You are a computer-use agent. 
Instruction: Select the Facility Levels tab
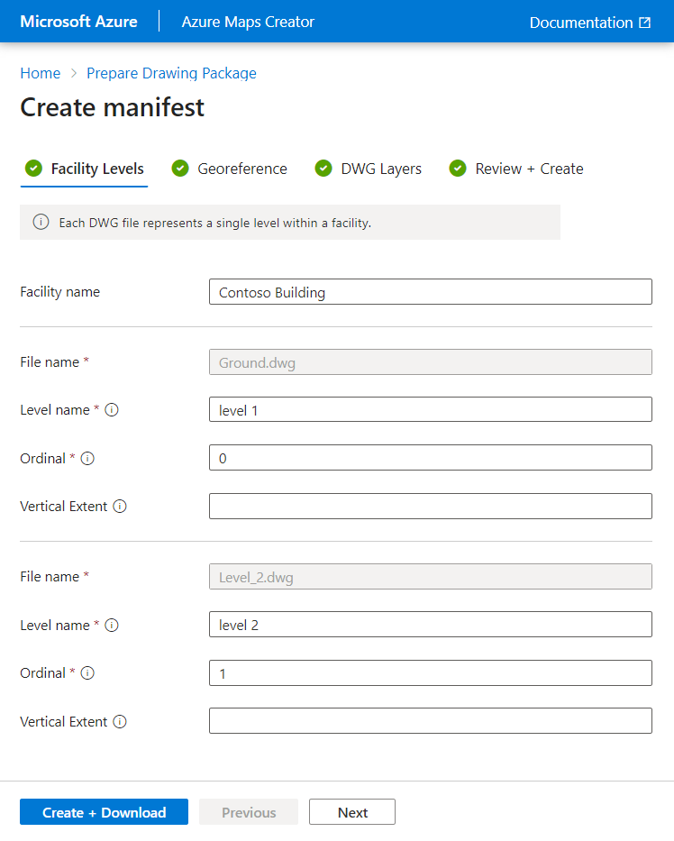pos(96,169)
